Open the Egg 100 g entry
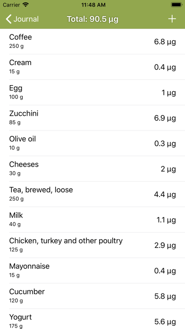 pos(92,92)
